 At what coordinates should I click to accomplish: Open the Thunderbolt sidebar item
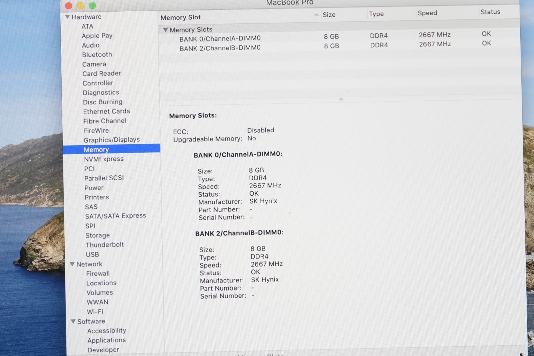[104, 245]
